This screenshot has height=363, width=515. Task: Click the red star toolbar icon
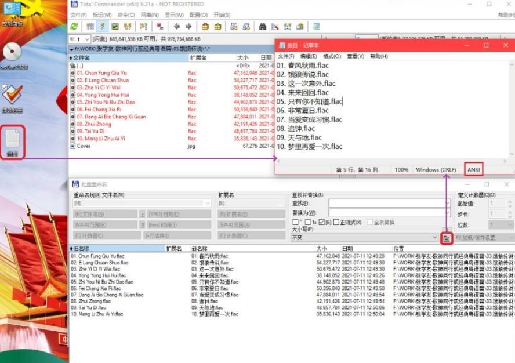[x=160, y=27]
